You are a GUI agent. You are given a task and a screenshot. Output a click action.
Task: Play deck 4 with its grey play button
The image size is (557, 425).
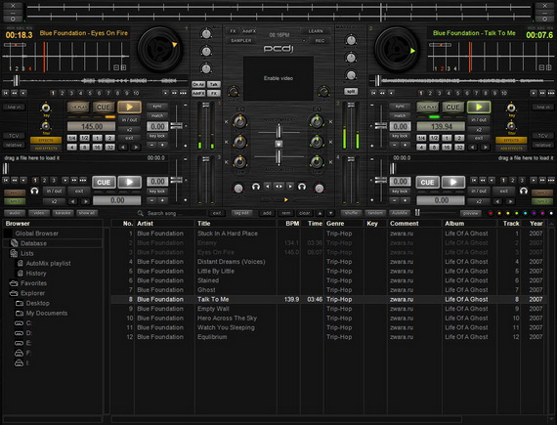tap(453, 182)
